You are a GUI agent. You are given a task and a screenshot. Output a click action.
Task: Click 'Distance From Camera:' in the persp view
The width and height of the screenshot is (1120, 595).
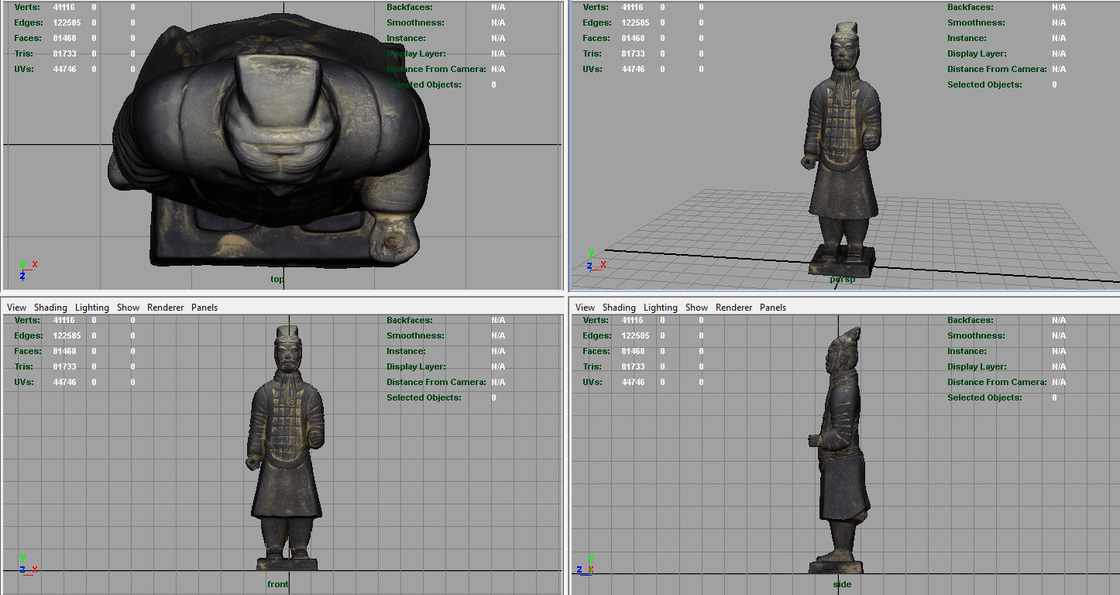click(x=997, y=69)
